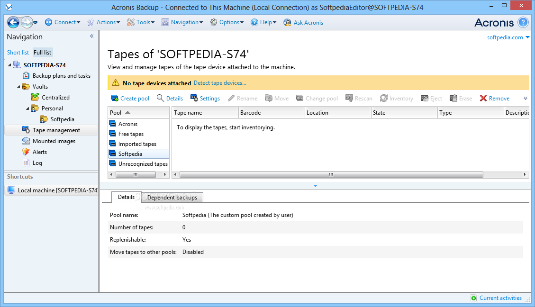Collapse details pane blue arrow

(315, 186)
